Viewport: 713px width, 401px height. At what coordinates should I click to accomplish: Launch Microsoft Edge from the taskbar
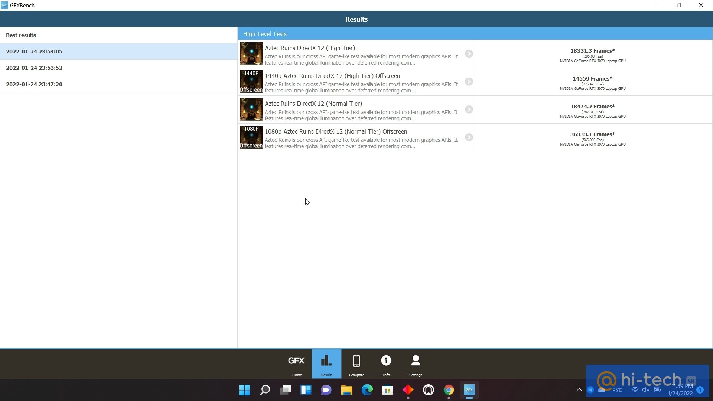[x=367, y=390]
